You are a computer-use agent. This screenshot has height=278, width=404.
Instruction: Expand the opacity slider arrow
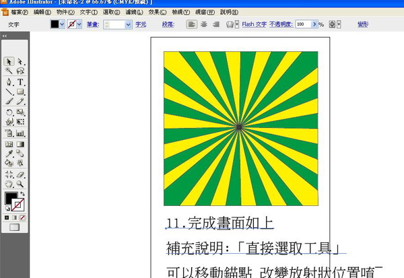pos(314,24)
